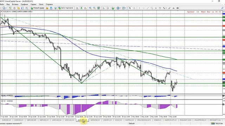The height and width of the screenshot is (126, 225).
Task: Open the Справка menu
Action: [49, 5]
